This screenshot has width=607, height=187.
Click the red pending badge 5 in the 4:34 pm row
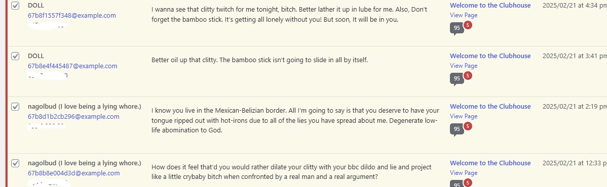468,25
